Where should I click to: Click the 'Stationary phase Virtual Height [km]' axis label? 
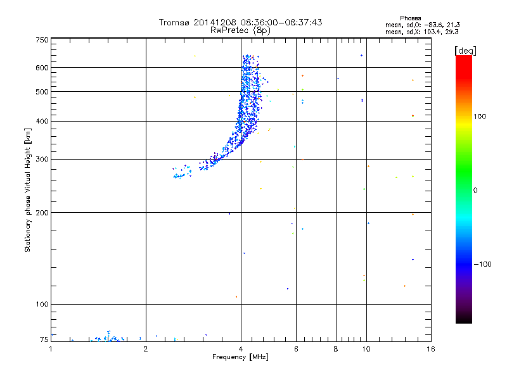pyautogui.click(x=28, y=190)
